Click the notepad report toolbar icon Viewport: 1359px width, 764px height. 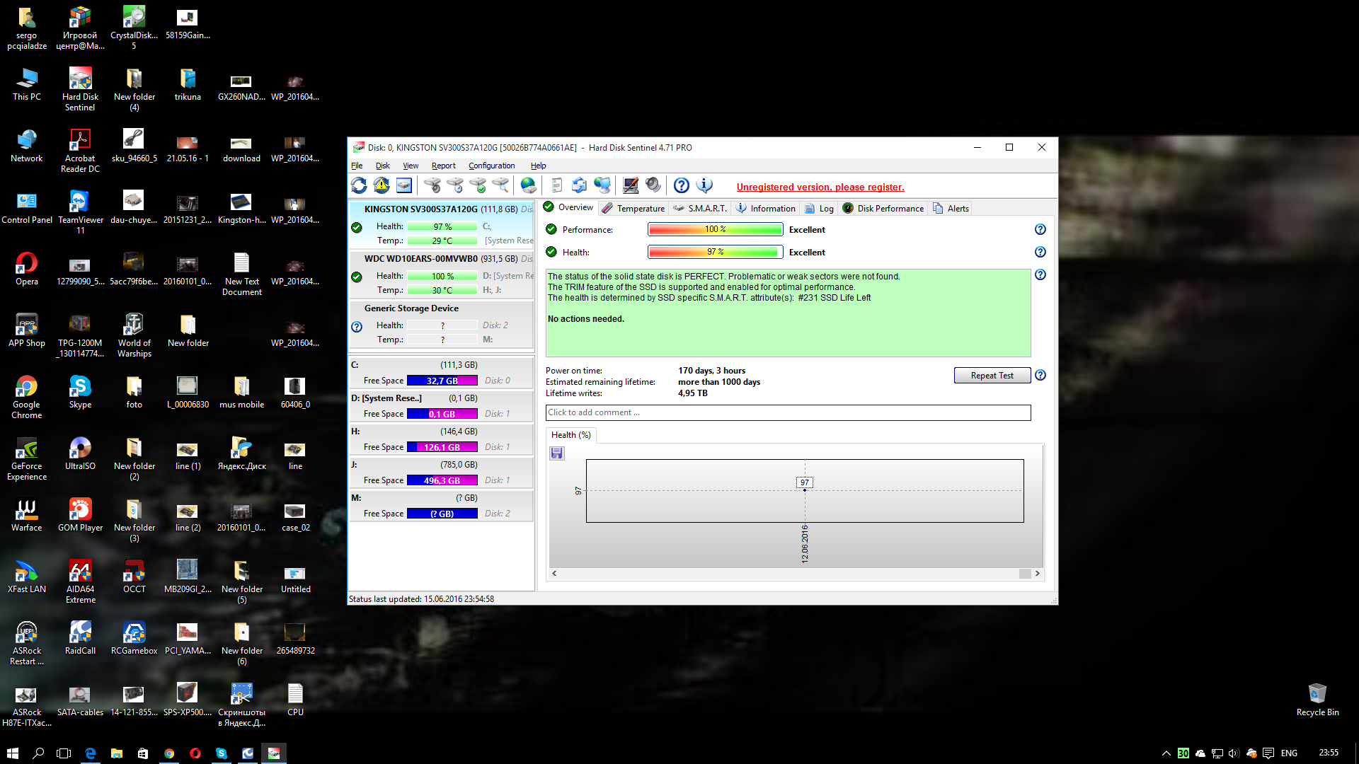point(556,185)
